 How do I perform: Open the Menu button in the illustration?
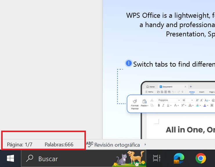pyautogui.click(x=149, y=92)
